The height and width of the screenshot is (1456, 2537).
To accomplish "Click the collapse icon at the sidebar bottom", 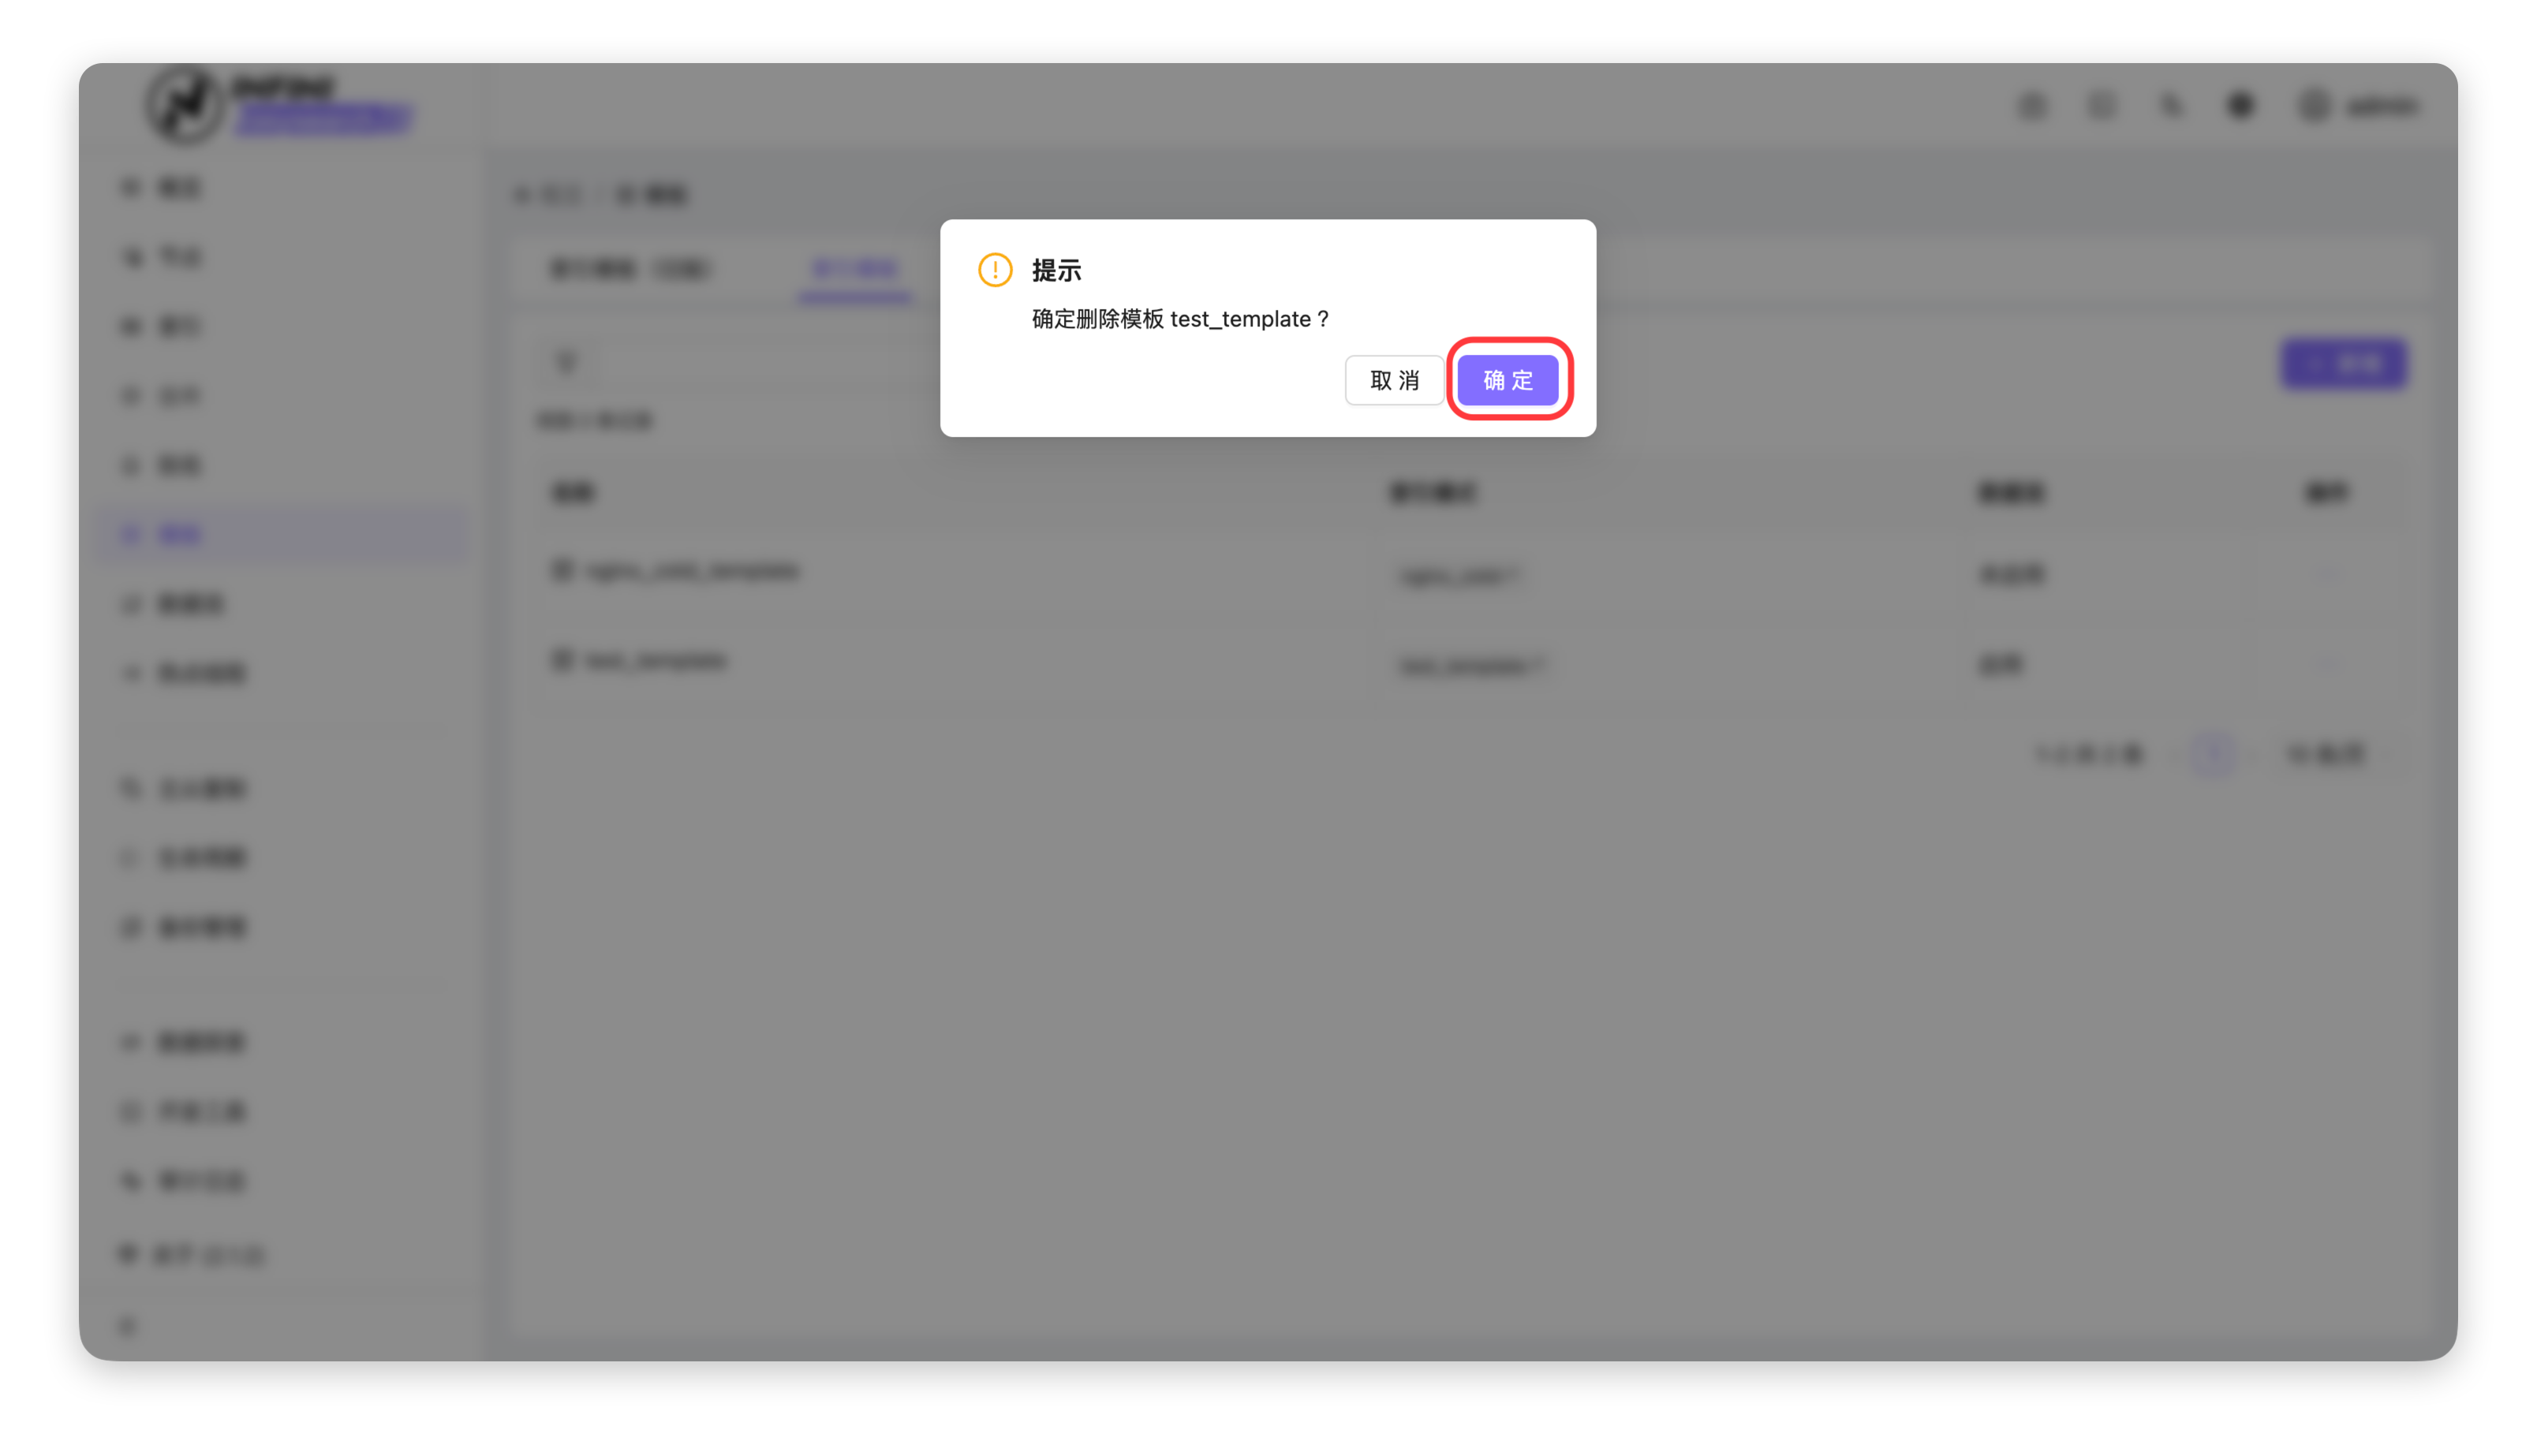I will pyautogui.click(x=127, y=1326).
